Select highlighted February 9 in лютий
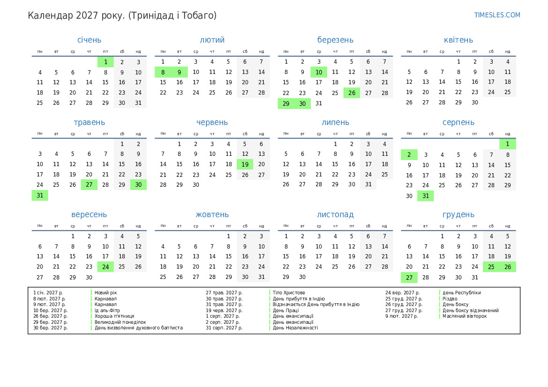 coord(179,72)
